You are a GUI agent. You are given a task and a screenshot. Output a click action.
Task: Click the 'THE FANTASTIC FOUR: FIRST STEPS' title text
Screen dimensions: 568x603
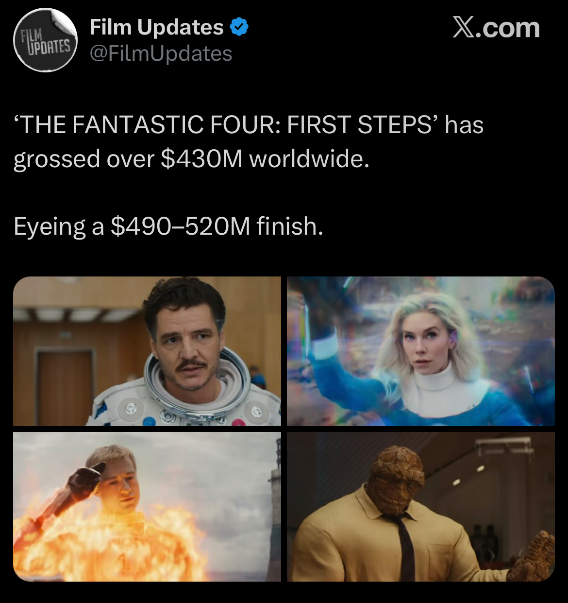coord(227,125)
